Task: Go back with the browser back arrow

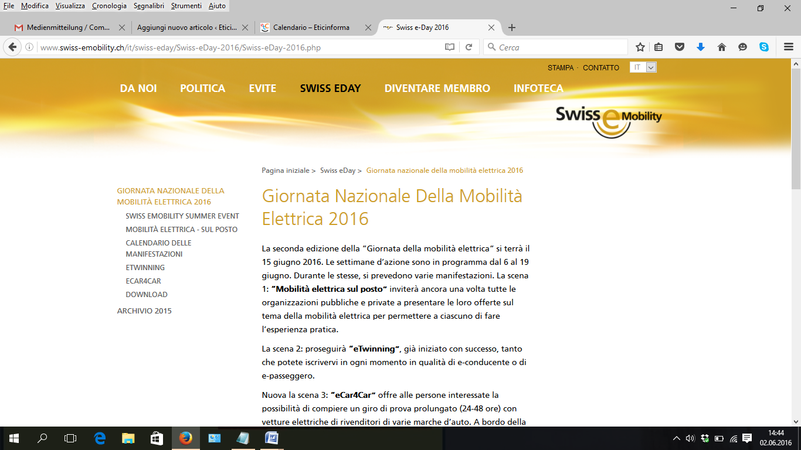Action: (12, 47)
